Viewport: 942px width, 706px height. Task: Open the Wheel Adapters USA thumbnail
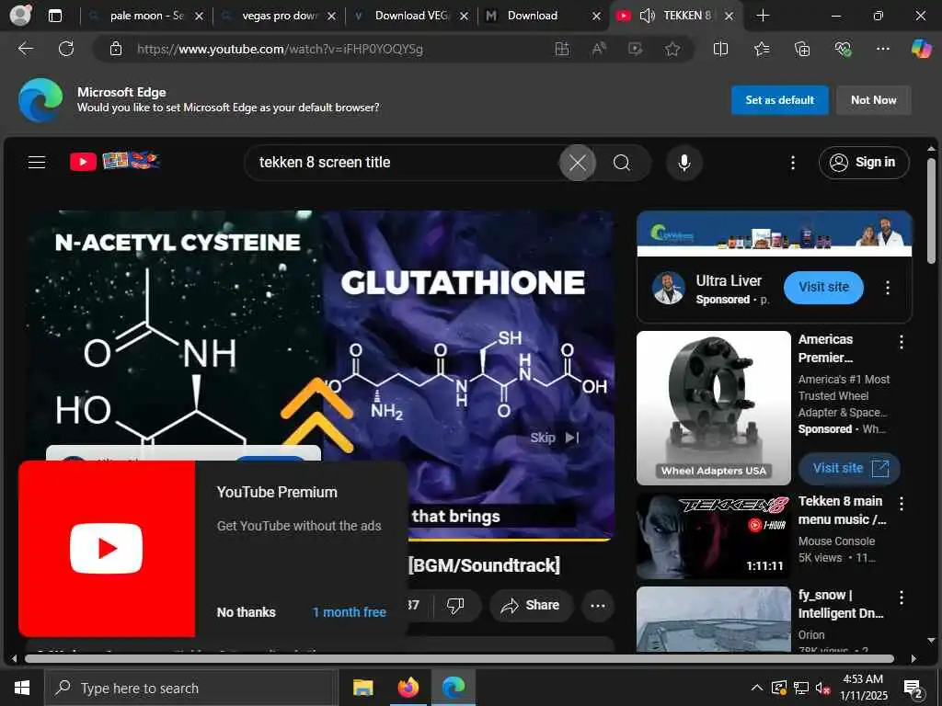point(714,407)
